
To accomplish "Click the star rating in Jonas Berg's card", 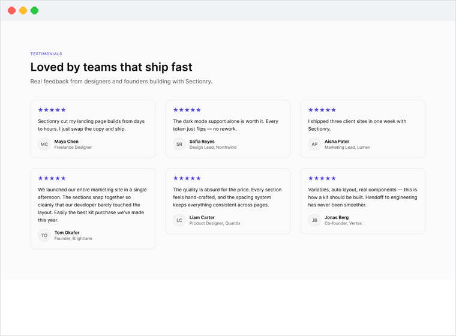I will coord(322,178).
